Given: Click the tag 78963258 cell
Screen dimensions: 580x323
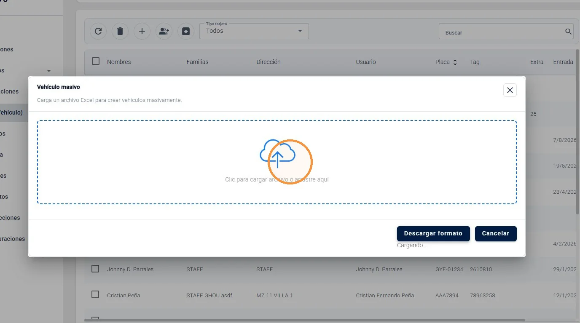Looking at the screenshot, I should 483,295.
